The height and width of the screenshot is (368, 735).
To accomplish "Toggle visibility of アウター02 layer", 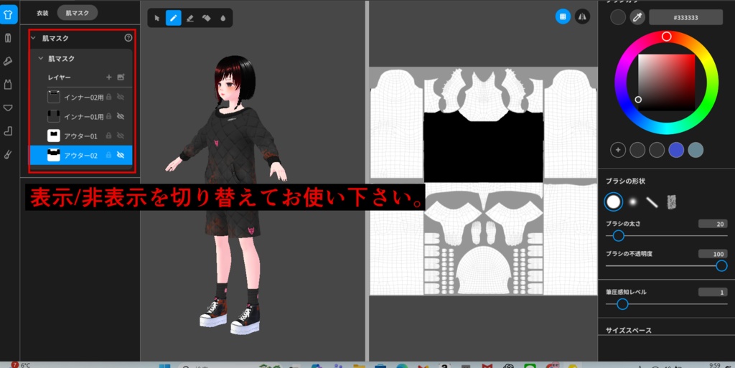I will pos(121,155).
